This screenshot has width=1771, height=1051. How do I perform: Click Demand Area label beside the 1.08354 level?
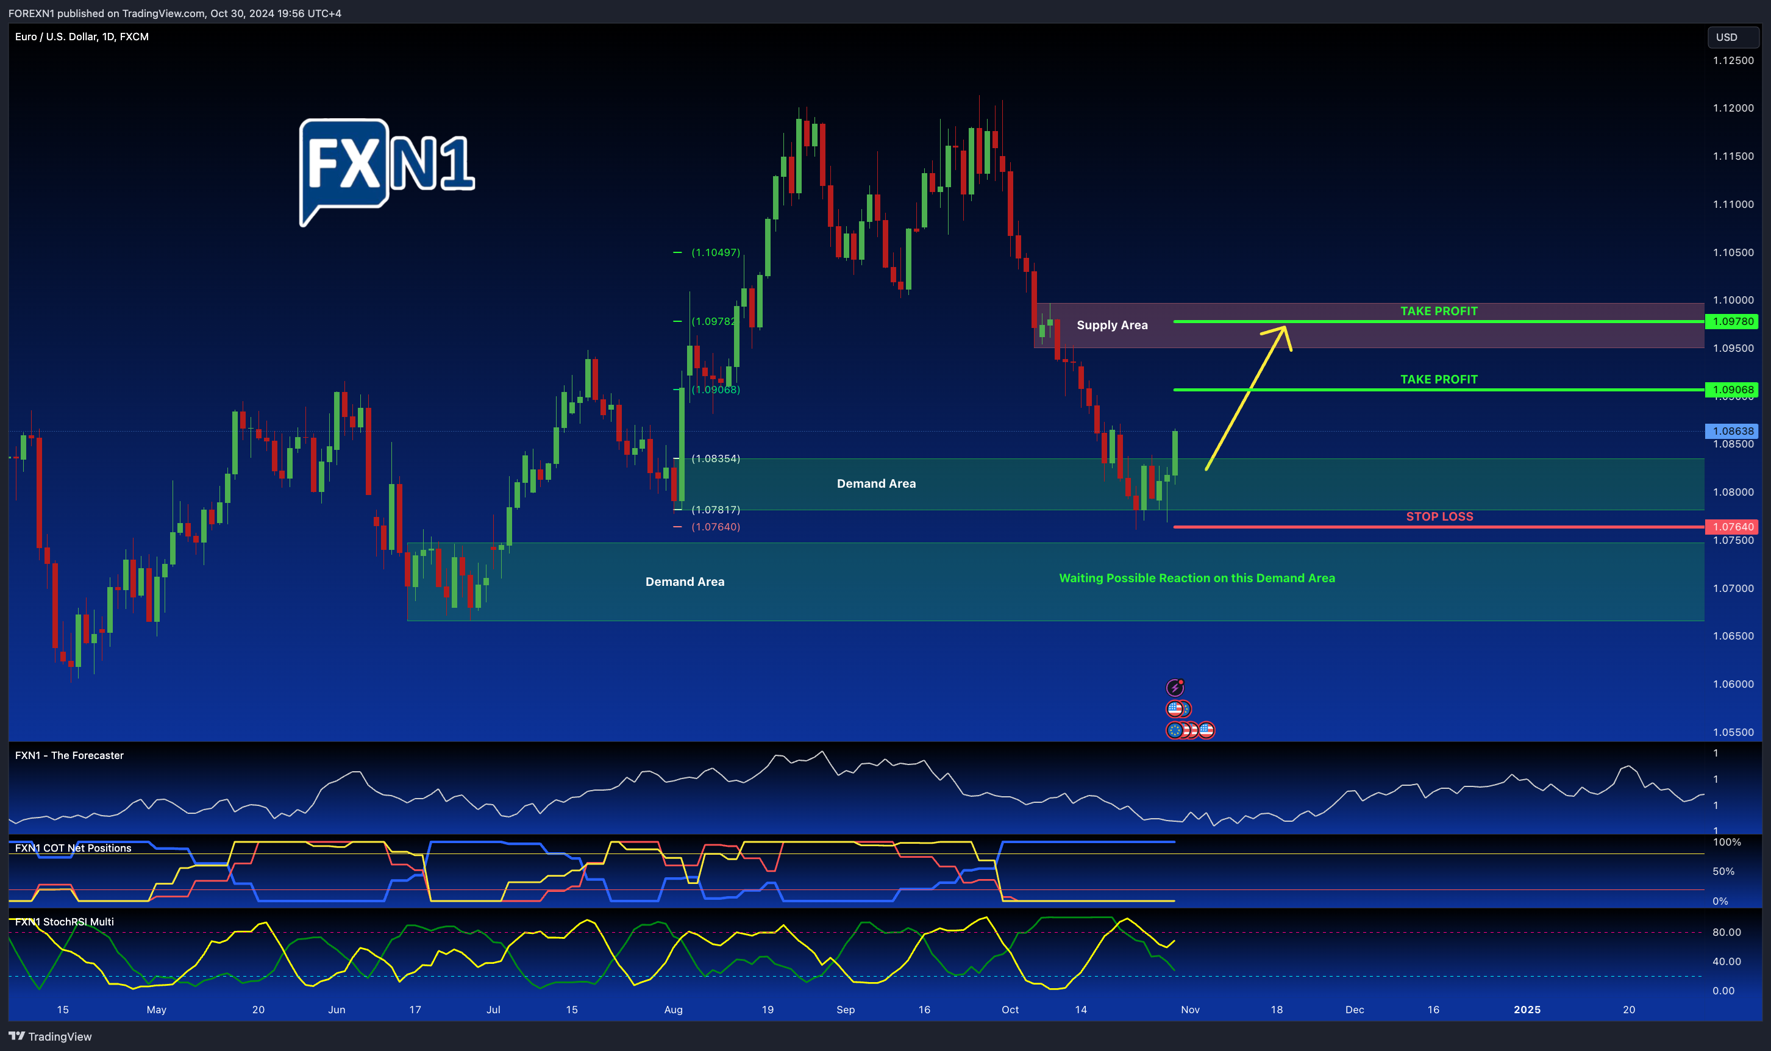click(876, 483)
